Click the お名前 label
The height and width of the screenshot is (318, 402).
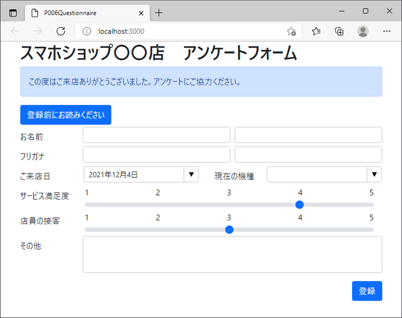click(32, 137)
